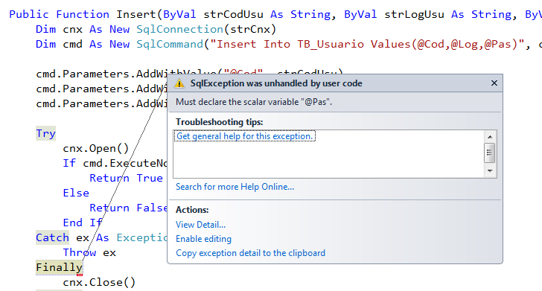Screen dimensions: 542x291
Task: Click the highlighted Try keyword
Action: 45,133
